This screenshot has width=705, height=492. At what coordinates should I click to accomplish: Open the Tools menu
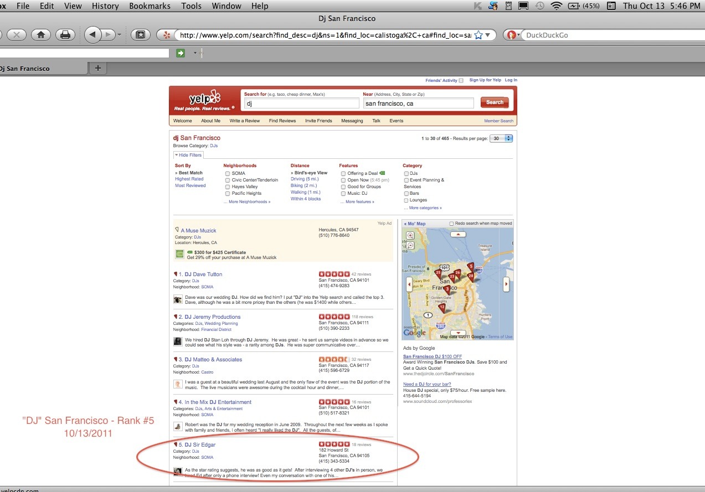192,6
